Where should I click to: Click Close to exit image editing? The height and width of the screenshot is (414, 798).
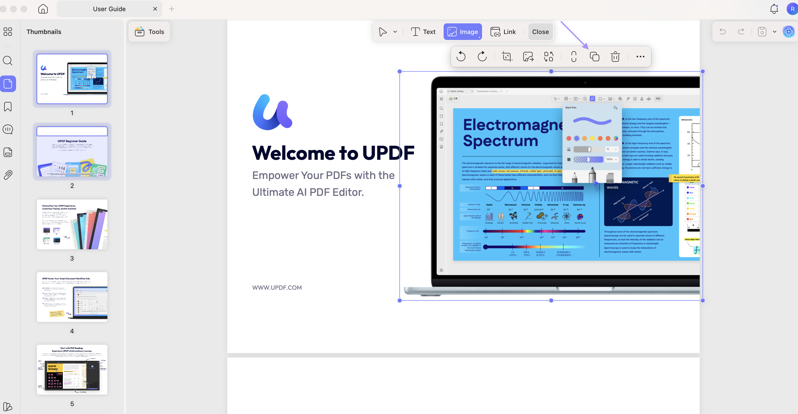click(540, 32)
